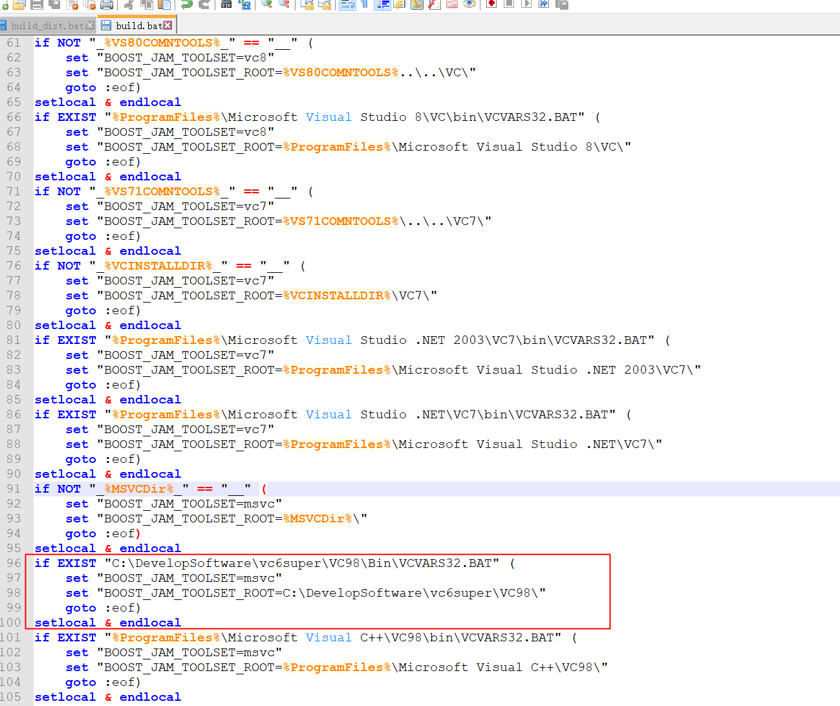The width and height of the screenshot is (840, 706).
Task: Open Folder as Workspace icon
Action: pyautogui.click(x=452, y=4)
